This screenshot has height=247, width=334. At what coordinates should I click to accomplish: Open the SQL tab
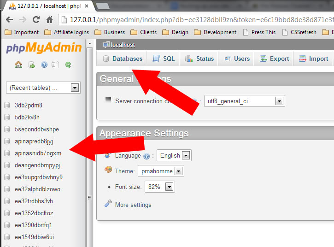(x=164, y=59)
